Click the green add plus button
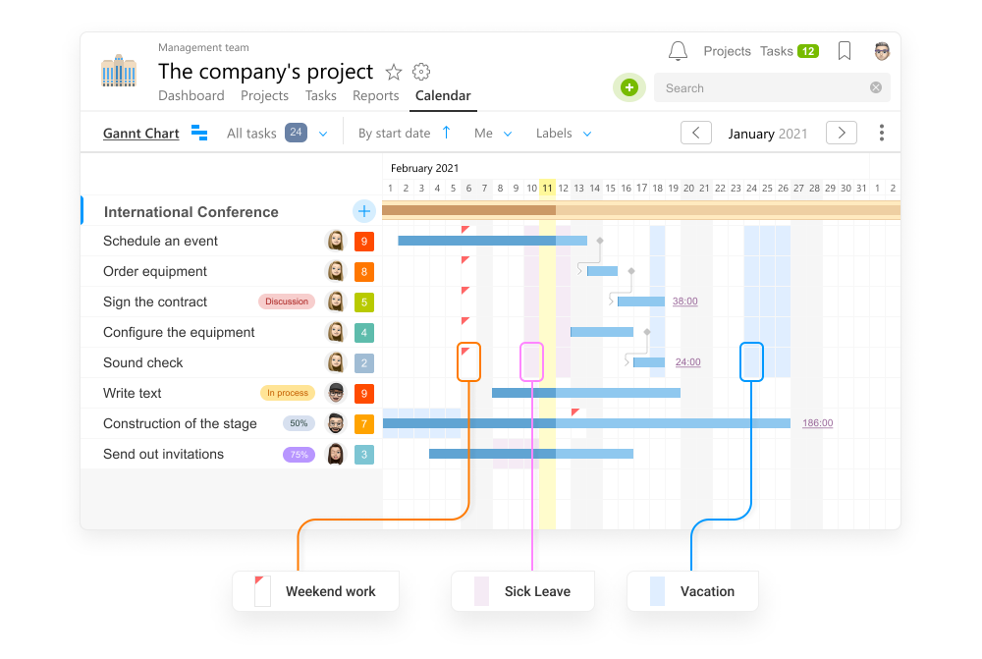 [x=629, y=87]
